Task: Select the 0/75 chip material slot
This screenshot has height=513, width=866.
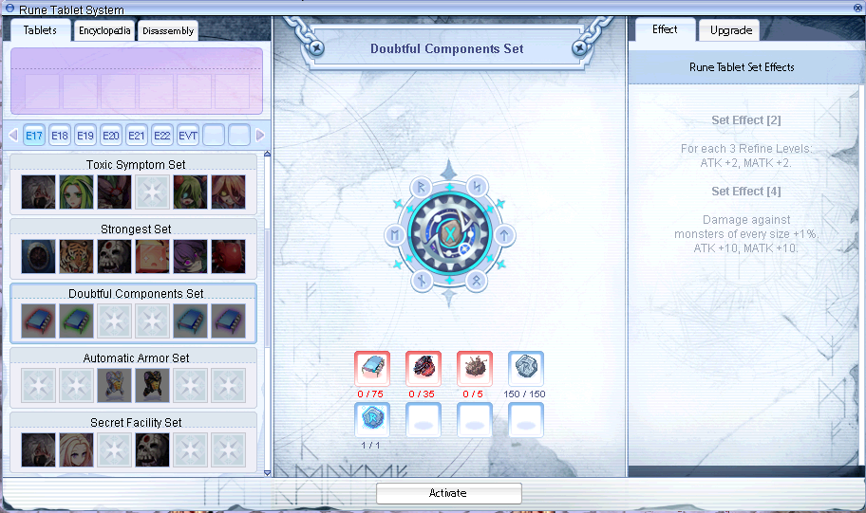Action: pyautogui.click(x=372, y=367)
